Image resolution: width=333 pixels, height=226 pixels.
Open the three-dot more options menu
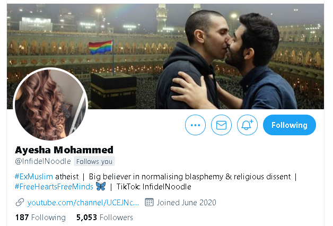(195, 125)
